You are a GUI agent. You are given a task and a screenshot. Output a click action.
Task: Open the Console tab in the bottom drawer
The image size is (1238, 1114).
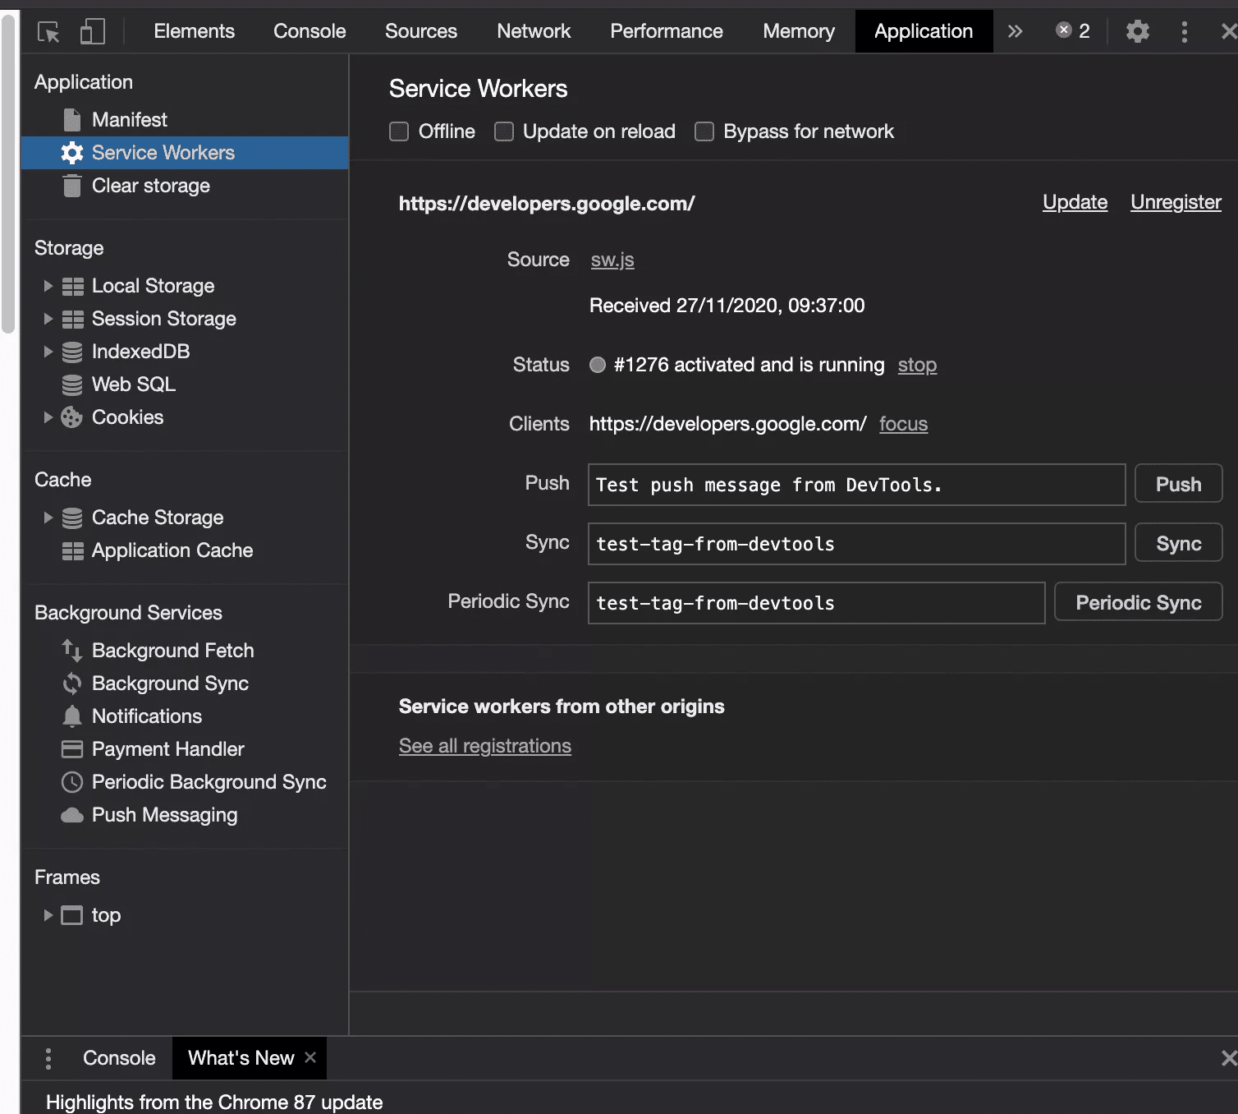coord(119,1058)
